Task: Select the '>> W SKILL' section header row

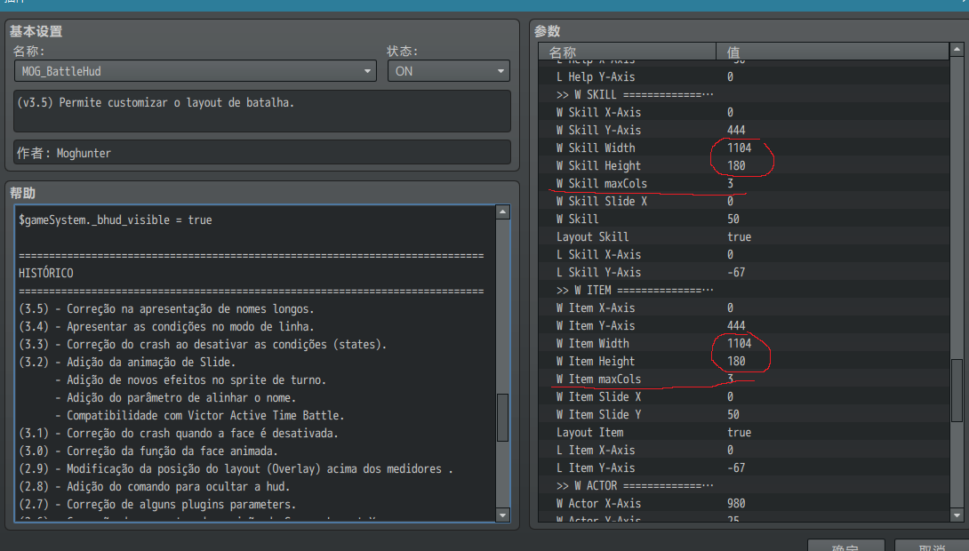Action: tap(744, 94)
